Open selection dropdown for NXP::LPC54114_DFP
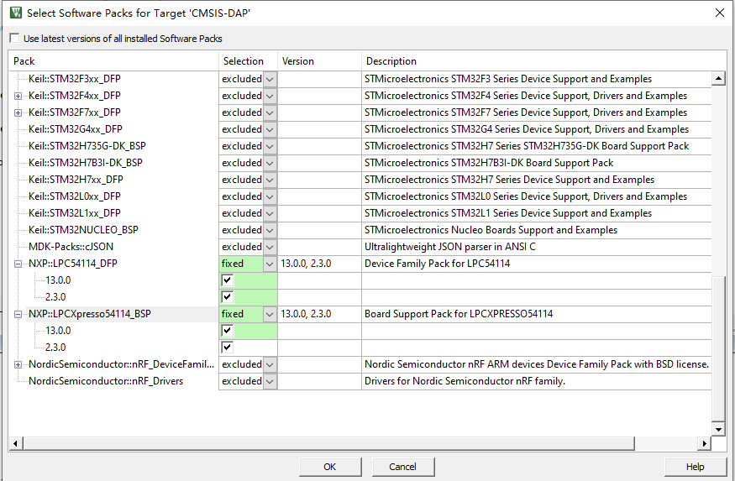Viewport: 735px width, 481px height. [270, 264]
